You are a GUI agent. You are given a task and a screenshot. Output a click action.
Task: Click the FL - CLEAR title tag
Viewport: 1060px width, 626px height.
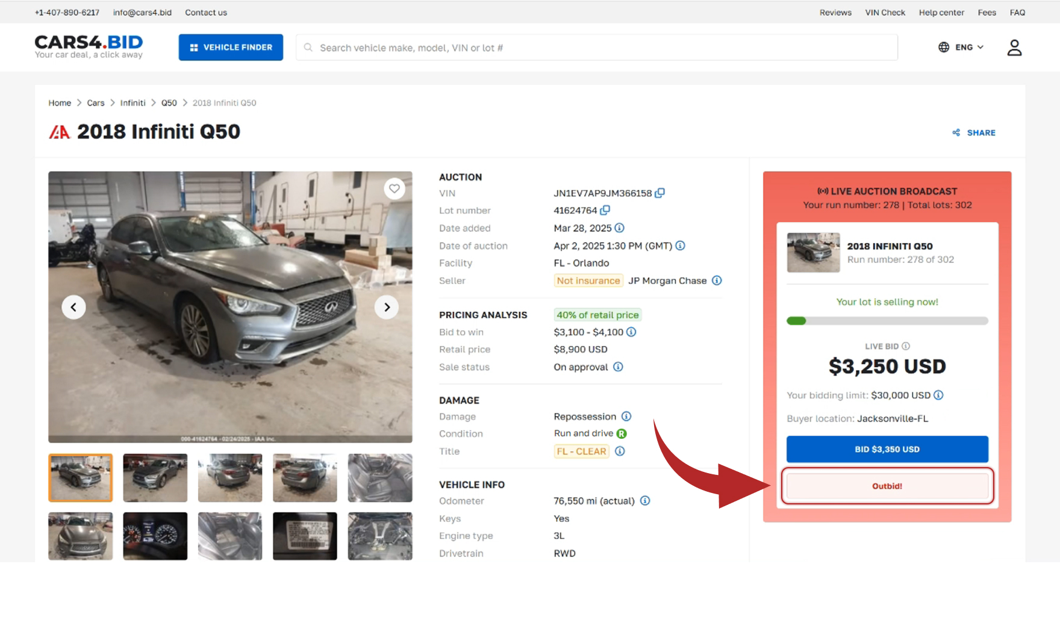(x=581, y=451)
